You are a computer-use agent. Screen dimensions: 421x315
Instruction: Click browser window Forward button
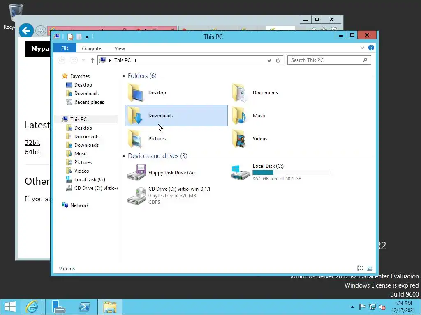pos(41,31)
